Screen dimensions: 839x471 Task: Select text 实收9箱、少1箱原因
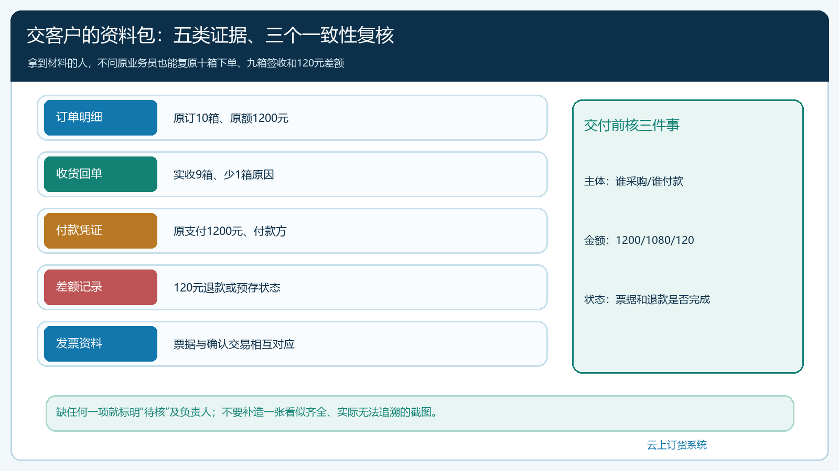click(x=224, y=175)
